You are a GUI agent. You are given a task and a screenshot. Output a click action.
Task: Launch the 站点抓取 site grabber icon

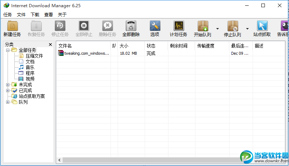(262, 26)
